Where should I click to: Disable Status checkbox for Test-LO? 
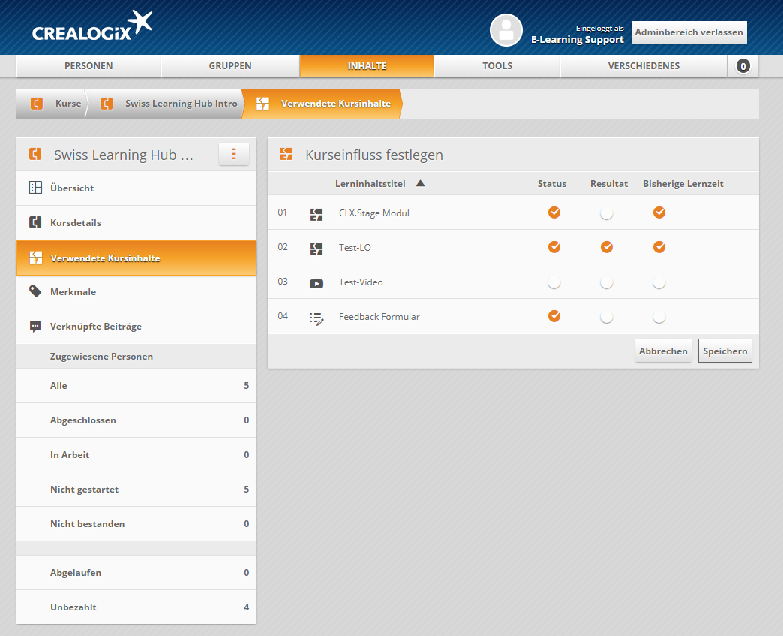coord(554,247)
